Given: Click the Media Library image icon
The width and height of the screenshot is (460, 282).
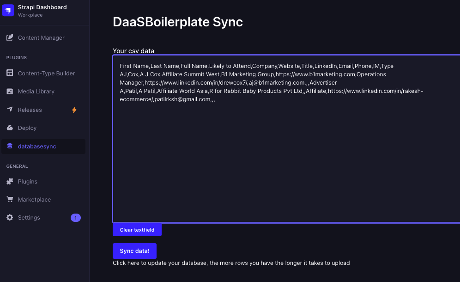Looking at the screenshot, I should tap(10, 91).
